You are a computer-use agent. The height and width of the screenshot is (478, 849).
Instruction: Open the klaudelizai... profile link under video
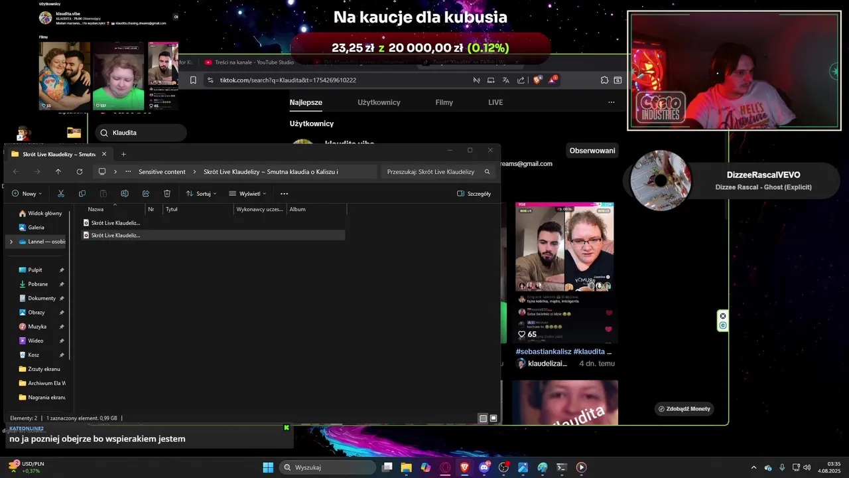[x=548, y=363]
